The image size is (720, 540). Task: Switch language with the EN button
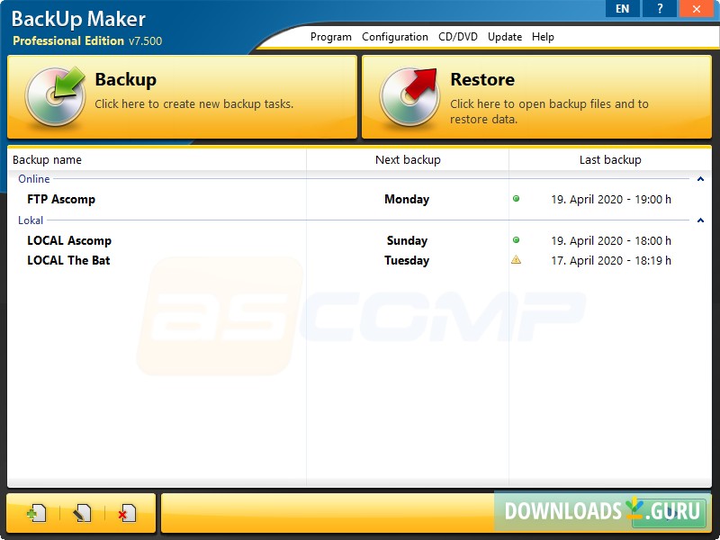pyautogui.click(x=622, y=8)
